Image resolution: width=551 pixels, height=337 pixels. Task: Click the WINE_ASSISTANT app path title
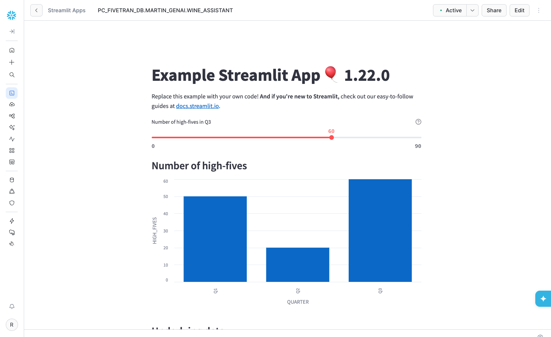[x=165, y=10]
